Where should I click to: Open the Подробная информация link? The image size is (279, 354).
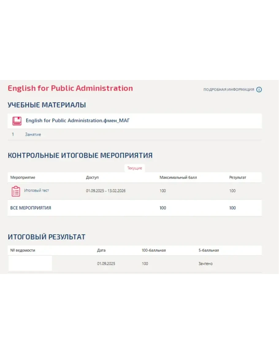pyautogui.click(x=229, y=90)
